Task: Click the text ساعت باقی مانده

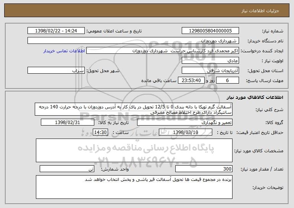Action: tap(159, 81)
